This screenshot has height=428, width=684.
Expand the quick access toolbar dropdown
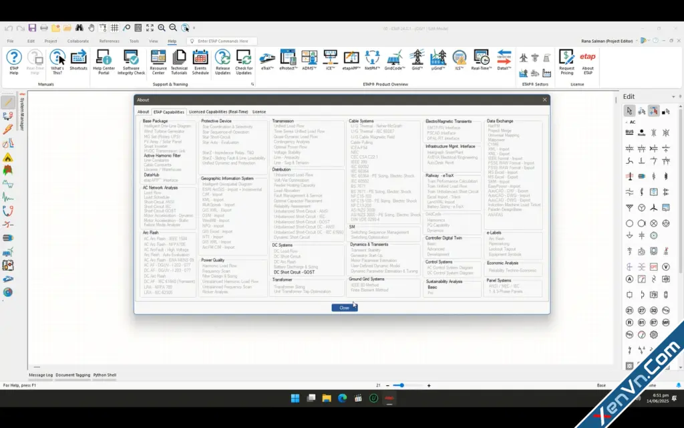coord(194,28)
